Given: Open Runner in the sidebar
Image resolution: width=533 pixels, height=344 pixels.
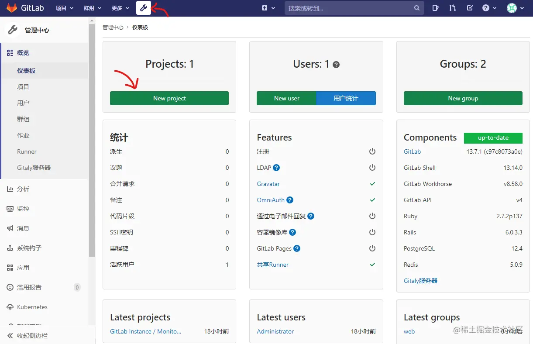Looking at the screenshot, I should [x=45, y=151].
